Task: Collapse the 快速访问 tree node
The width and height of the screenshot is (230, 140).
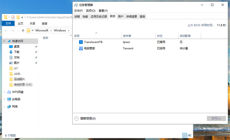Action: (x=4, y=41)
